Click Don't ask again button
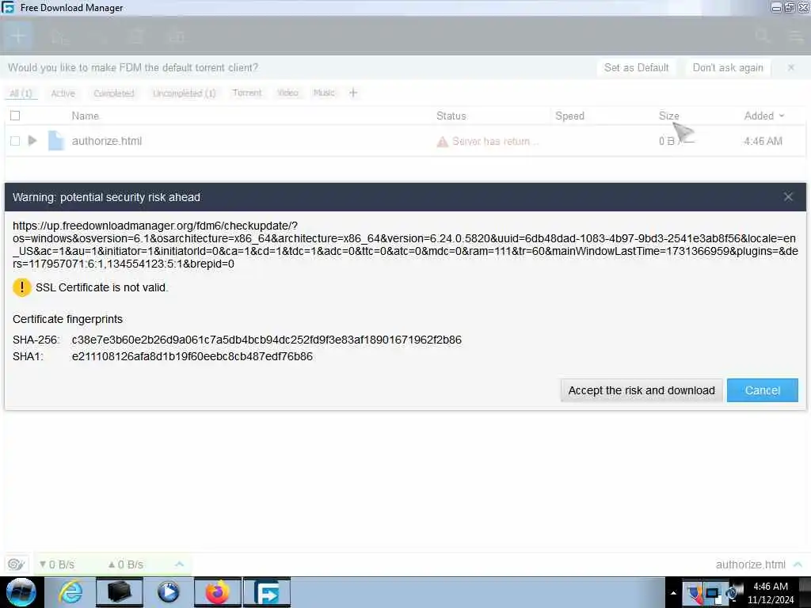The height and width of the screenshot is (608, 811). [x=728, y=68]
